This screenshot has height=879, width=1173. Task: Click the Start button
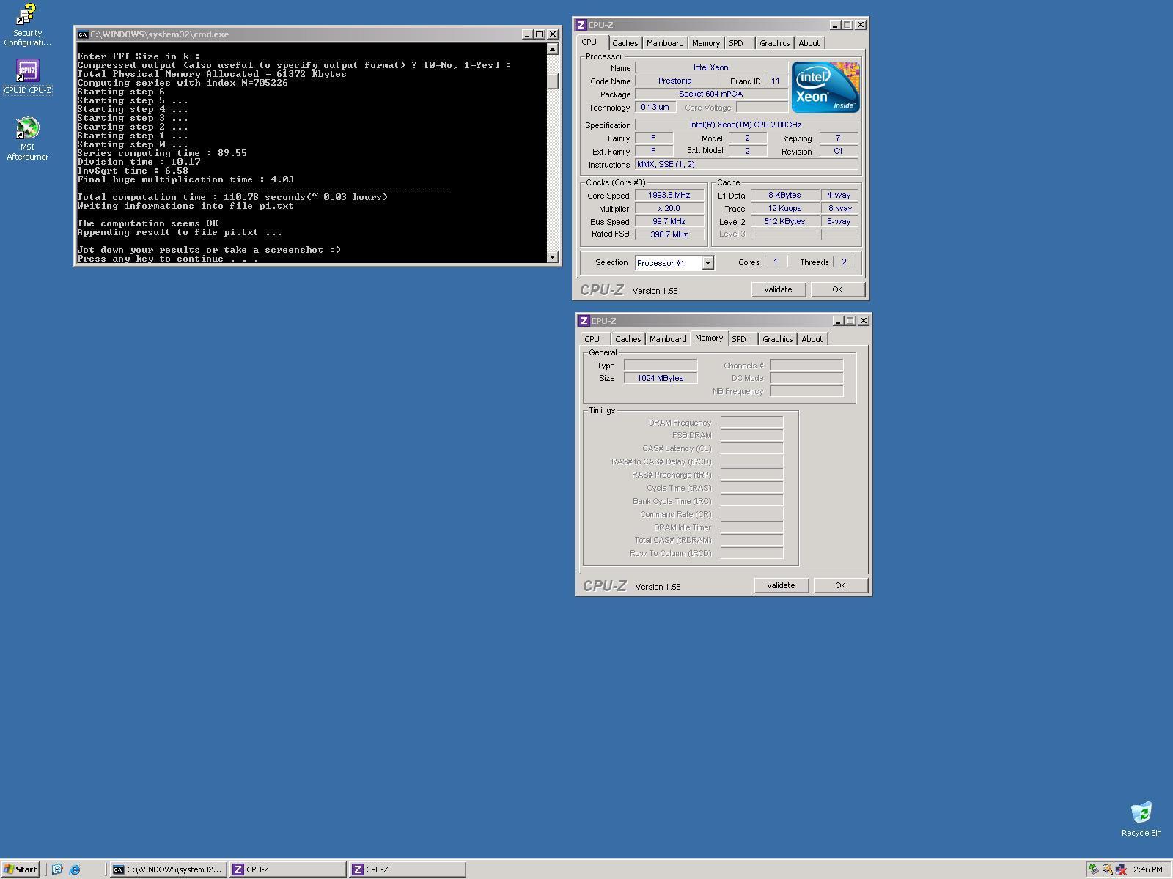pos(21,869)
